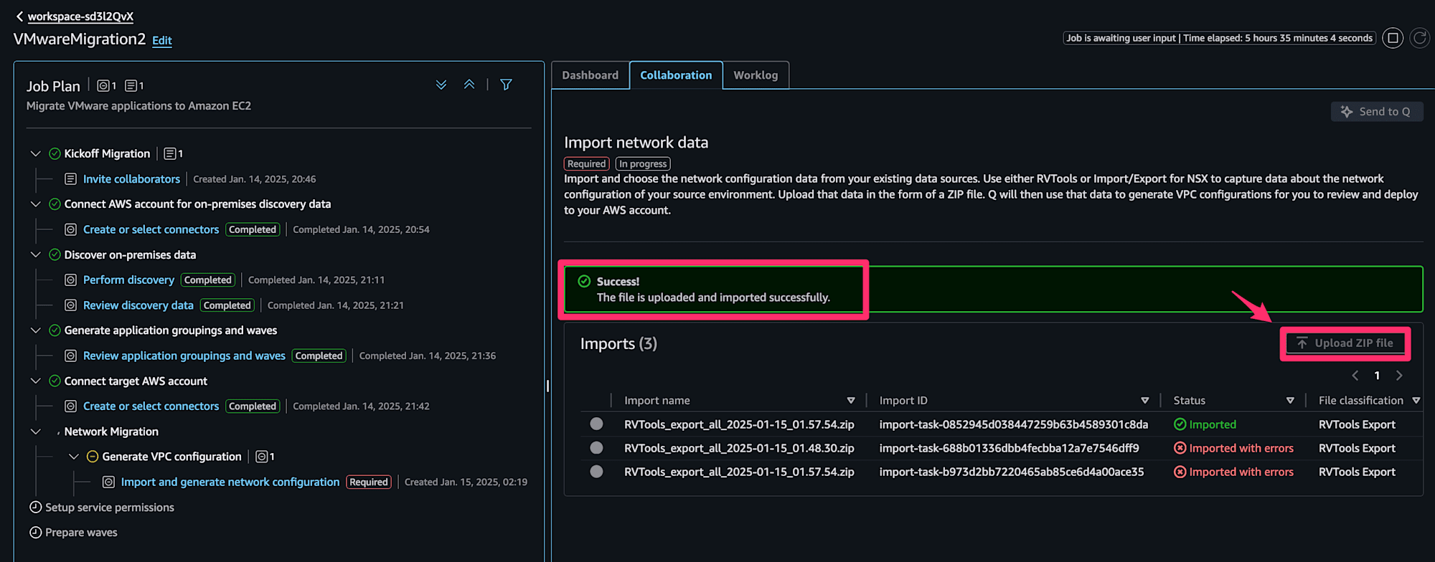Click Upload ZIP file button

pyautogui.click(x=1345, y=343)
